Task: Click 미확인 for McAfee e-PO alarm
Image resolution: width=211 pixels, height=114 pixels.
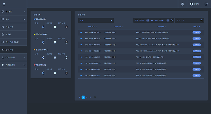Action: pos(197,39)
